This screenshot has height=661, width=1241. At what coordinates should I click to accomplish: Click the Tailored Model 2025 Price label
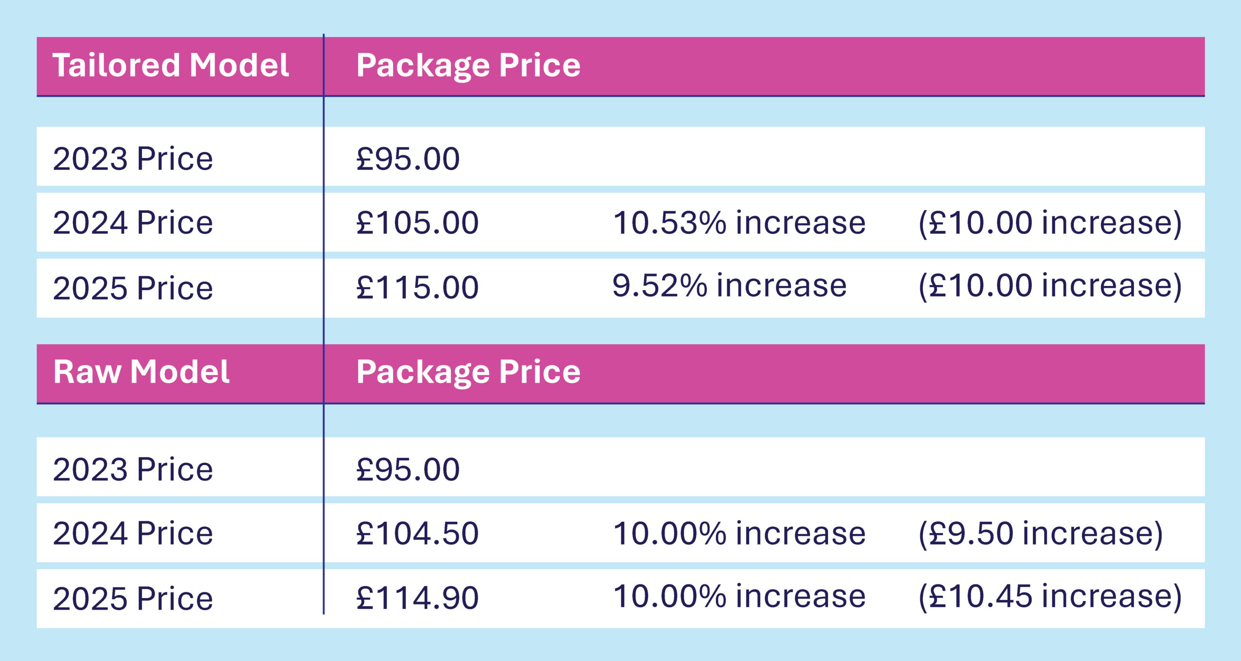coord(133,288)
